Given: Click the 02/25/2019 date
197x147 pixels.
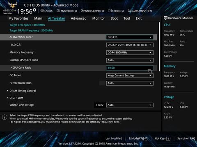Looking at the screenshot, I should (9, 10).
